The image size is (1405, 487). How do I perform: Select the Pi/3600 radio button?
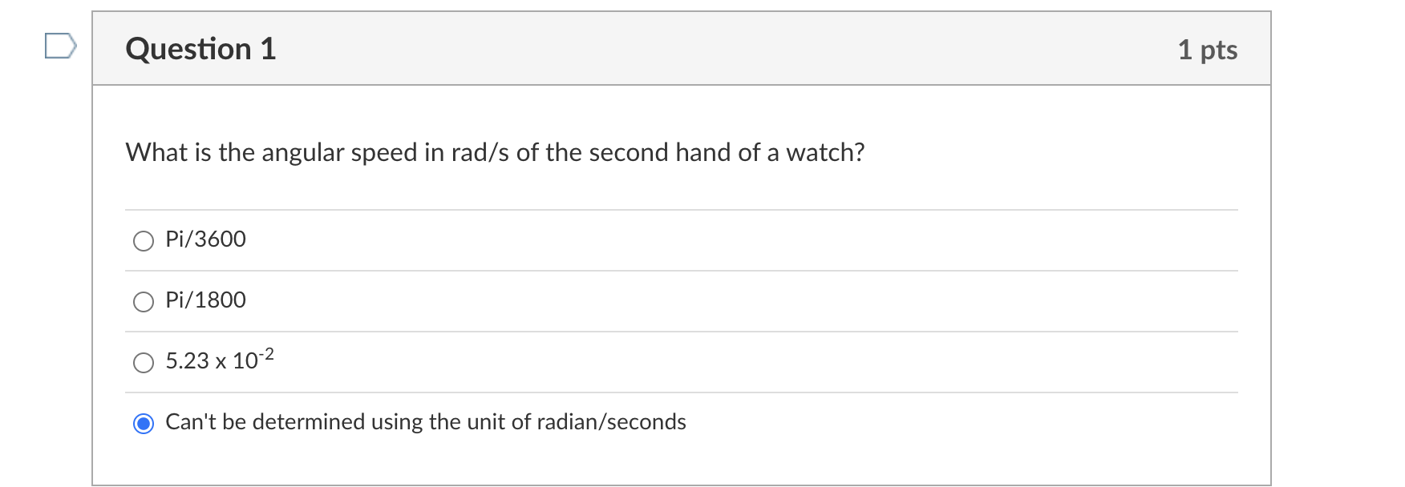pos(143,239)
